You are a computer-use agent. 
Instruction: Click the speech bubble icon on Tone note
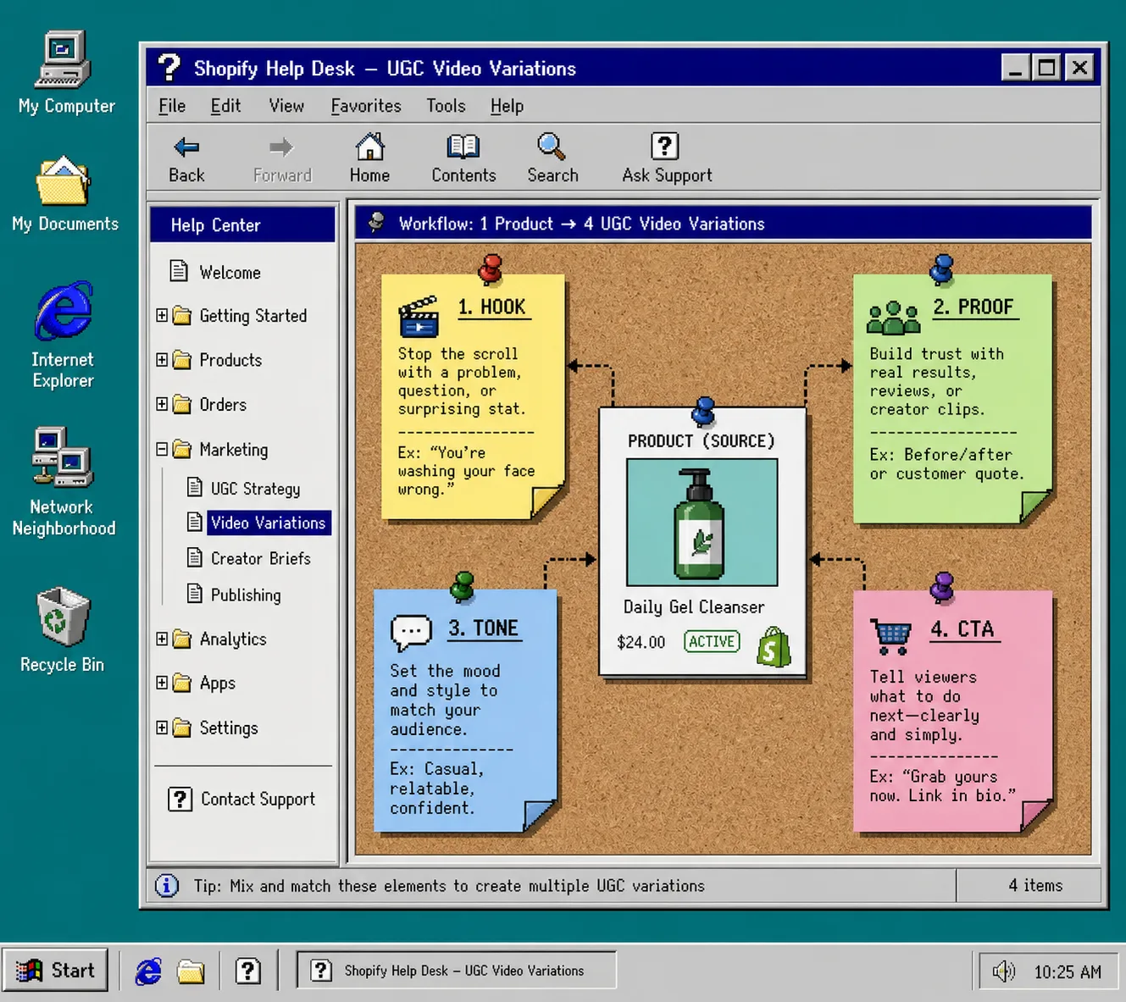point(411,632)
